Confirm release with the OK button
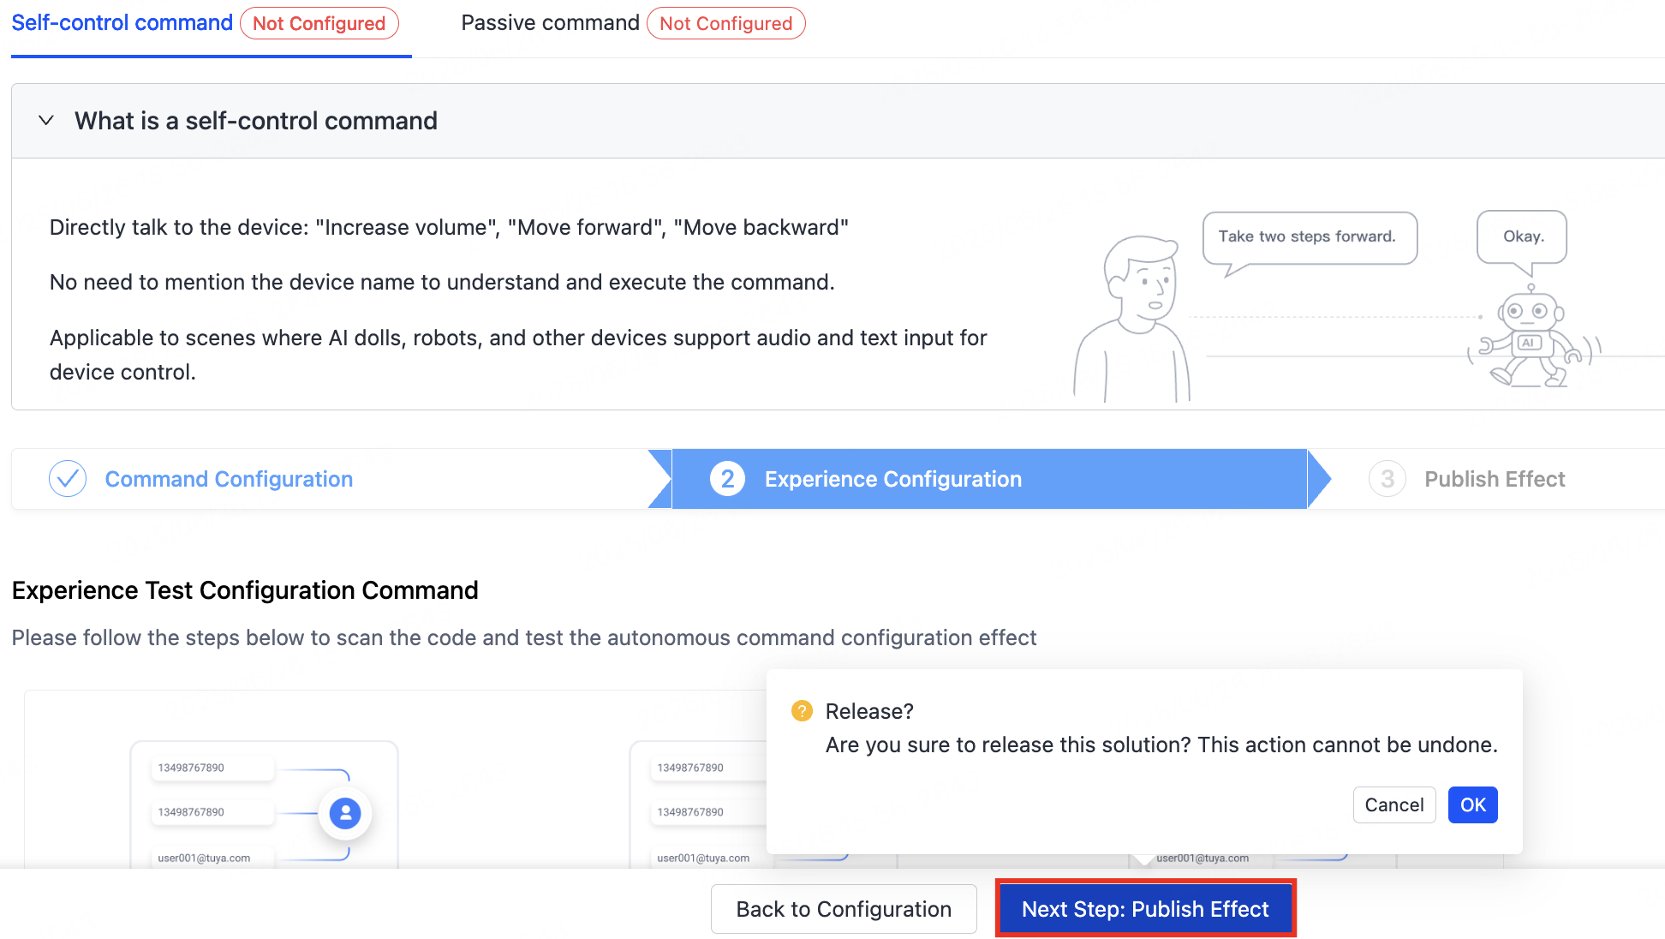Image resolution: width=1665 pixels, height=939 pixels. [1472, 804]
